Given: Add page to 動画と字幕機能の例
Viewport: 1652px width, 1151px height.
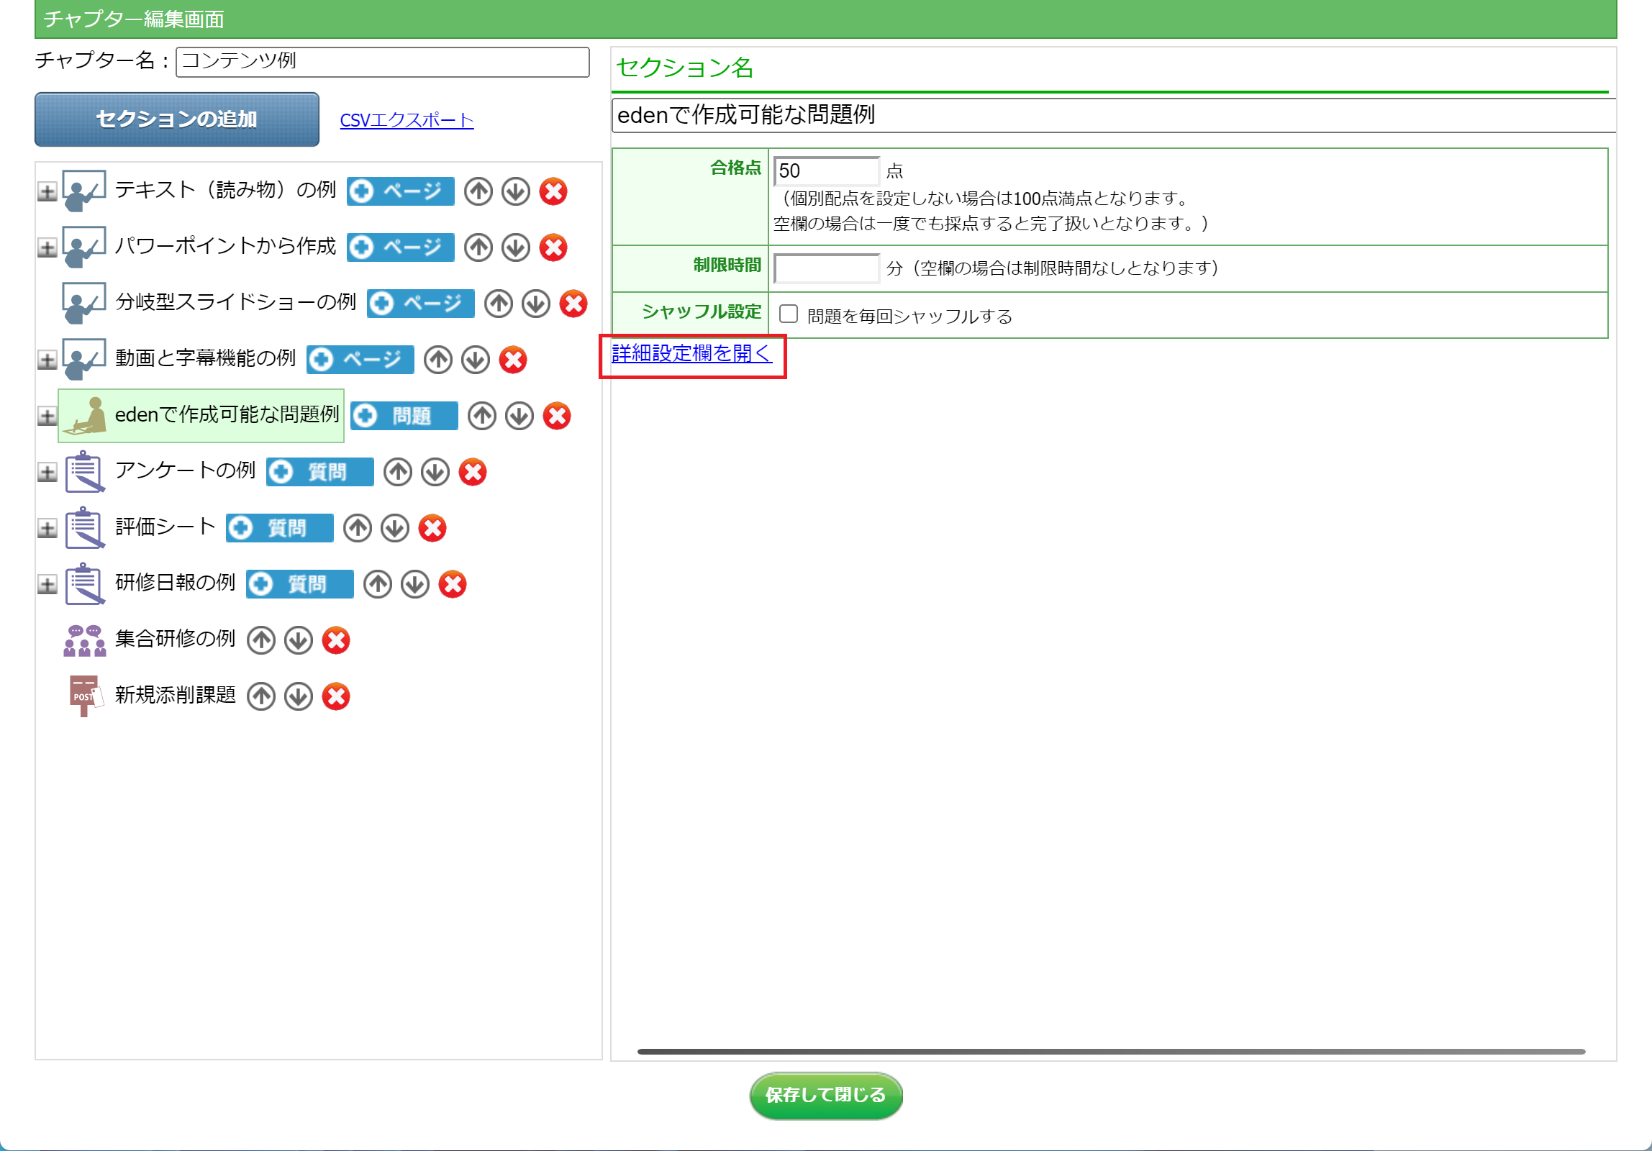Looking at the screenshot, I should pos(360,360).
